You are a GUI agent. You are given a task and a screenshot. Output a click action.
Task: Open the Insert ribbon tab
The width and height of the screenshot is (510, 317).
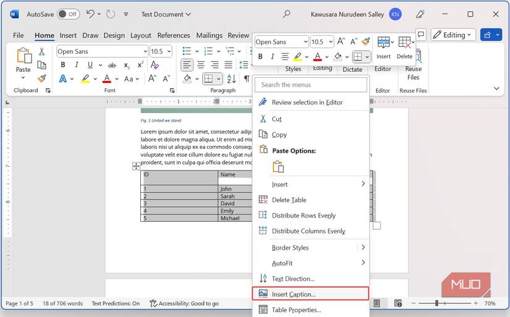[68, 35]
